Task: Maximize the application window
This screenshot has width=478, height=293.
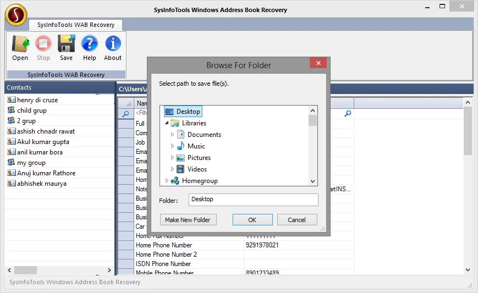Action: click(442, 7)
